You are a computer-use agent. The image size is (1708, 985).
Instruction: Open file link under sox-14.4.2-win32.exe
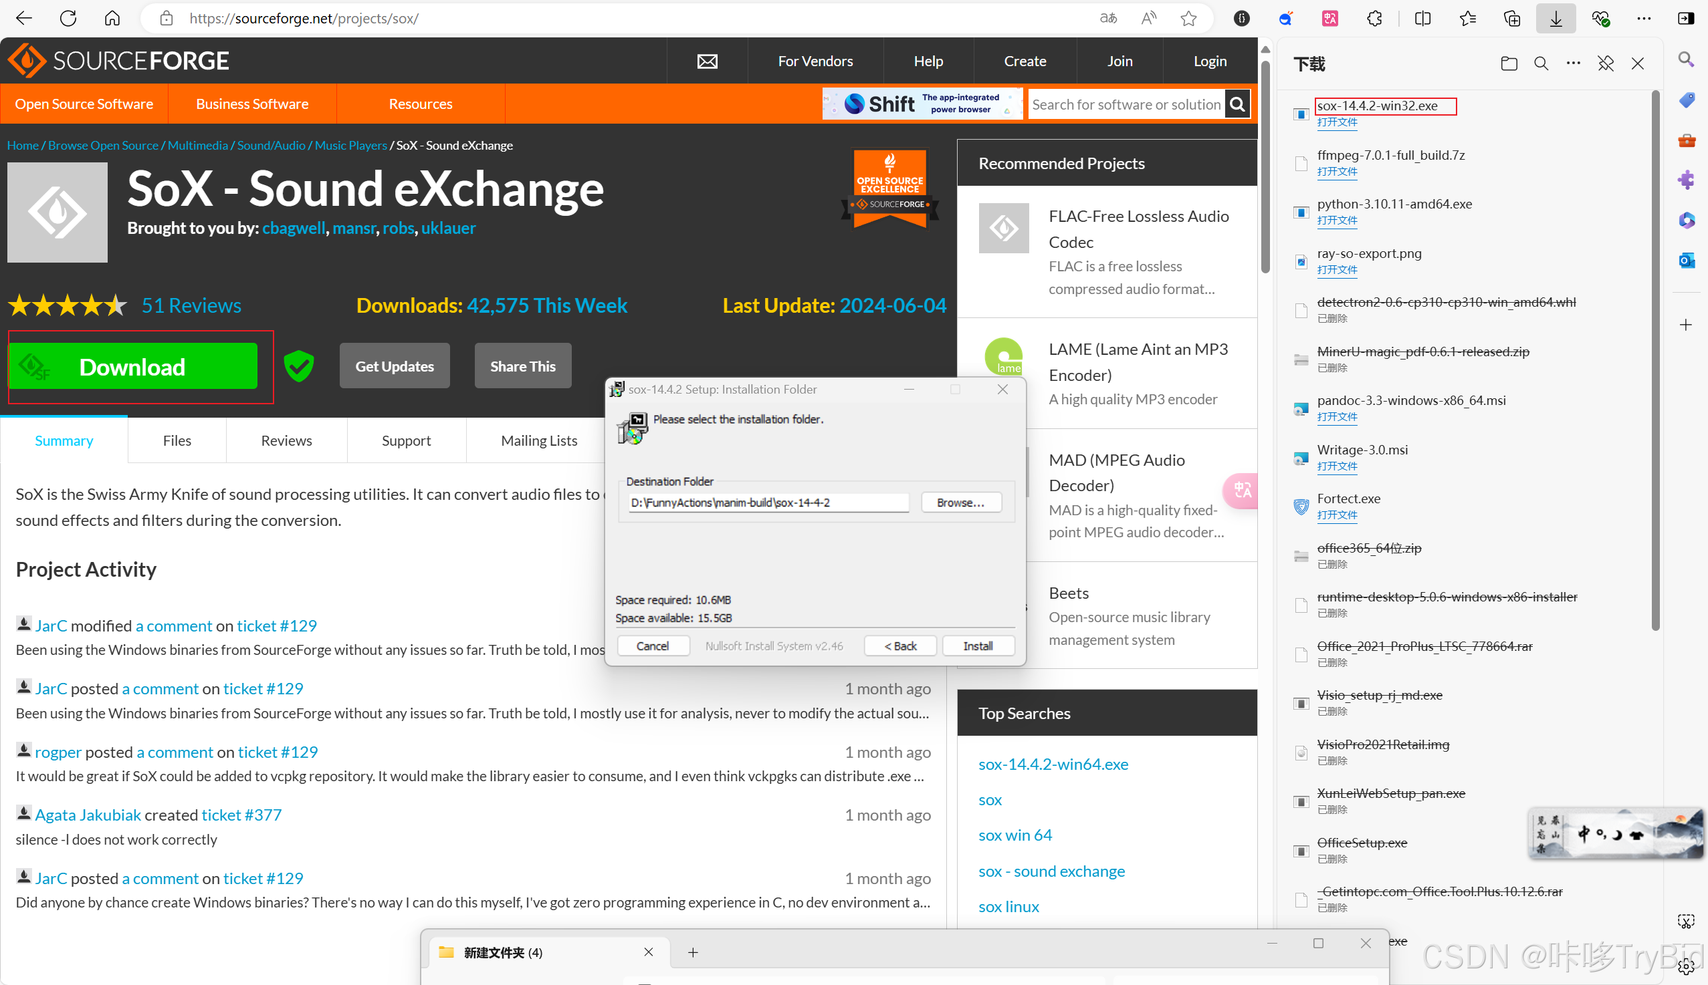pyautogui.click(x=1337, y=122)
